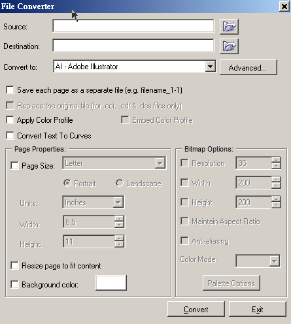Start conversion with the Convert button
This screenshot has height=324, width=291.
[196, 309]
